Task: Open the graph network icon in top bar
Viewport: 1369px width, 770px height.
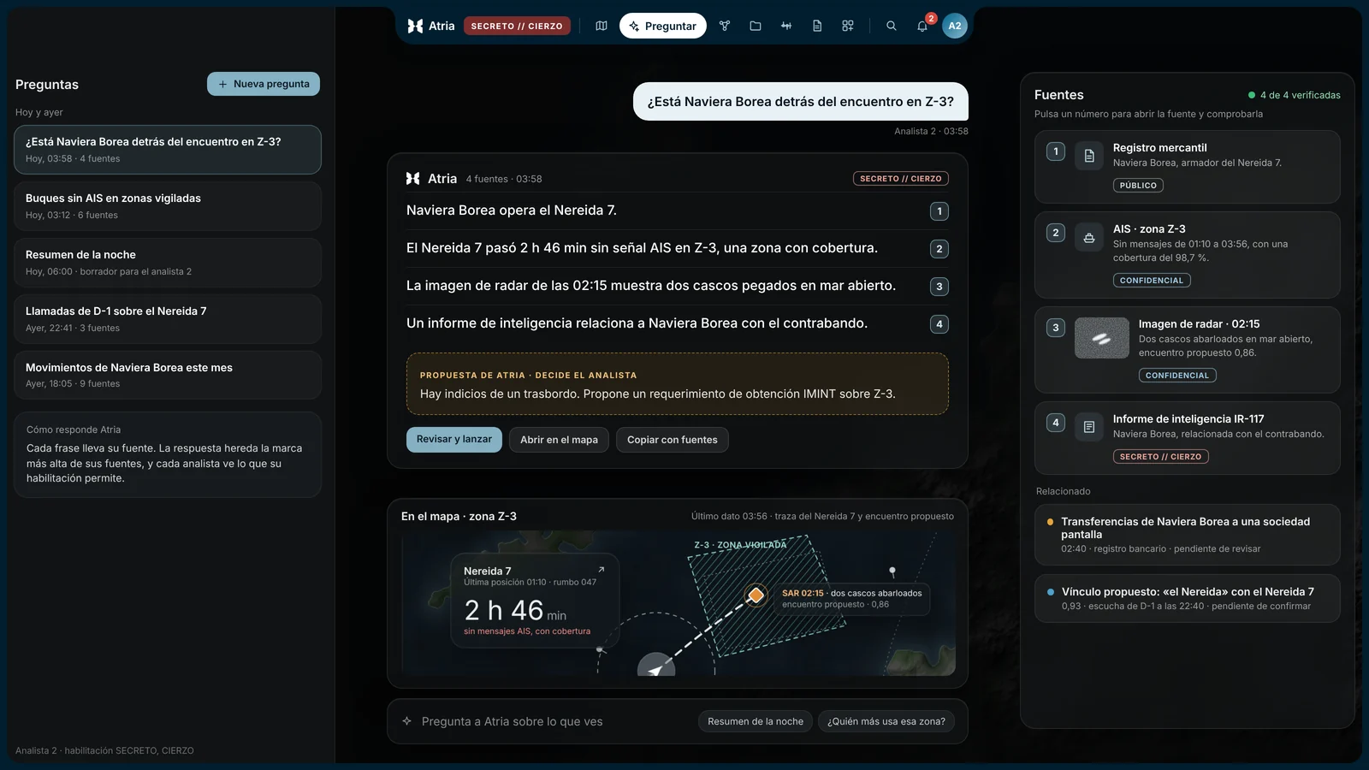Action: (x=725, y=26)
